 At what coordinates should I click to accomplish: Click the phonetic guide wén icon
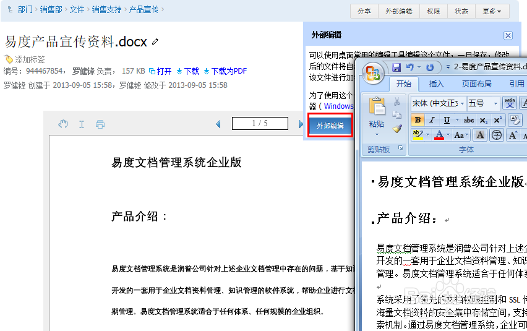point(510,103)
